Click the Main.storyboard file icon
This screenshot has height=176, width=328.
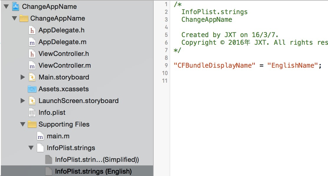[x=32, y=77]
